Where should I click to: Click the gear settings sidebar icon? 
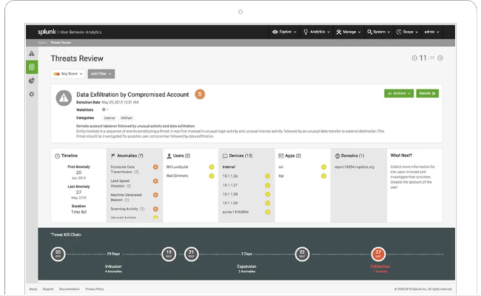click(x=32, y=94)
